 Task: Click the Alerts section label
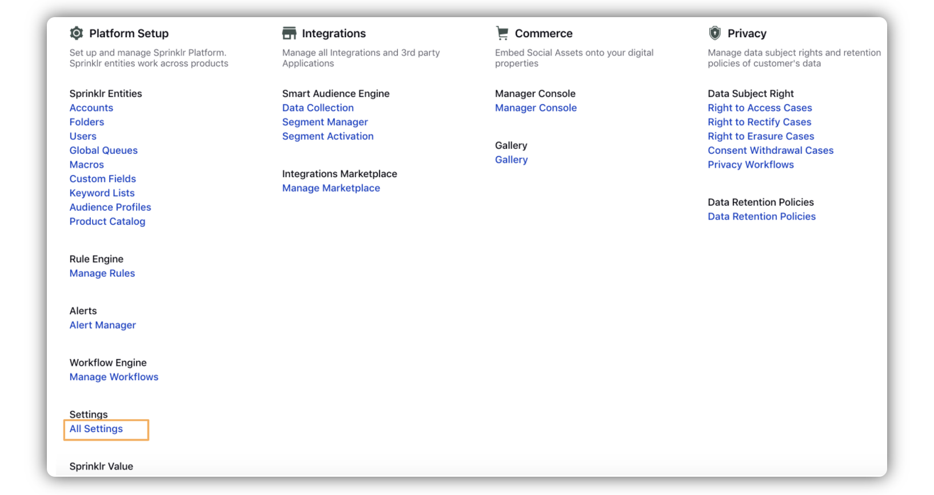coord(83,311)
